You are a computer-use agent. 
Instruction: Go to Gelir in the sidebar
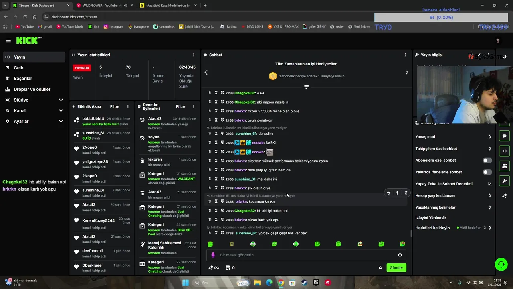pyautogui.click(x=34, y=68)
